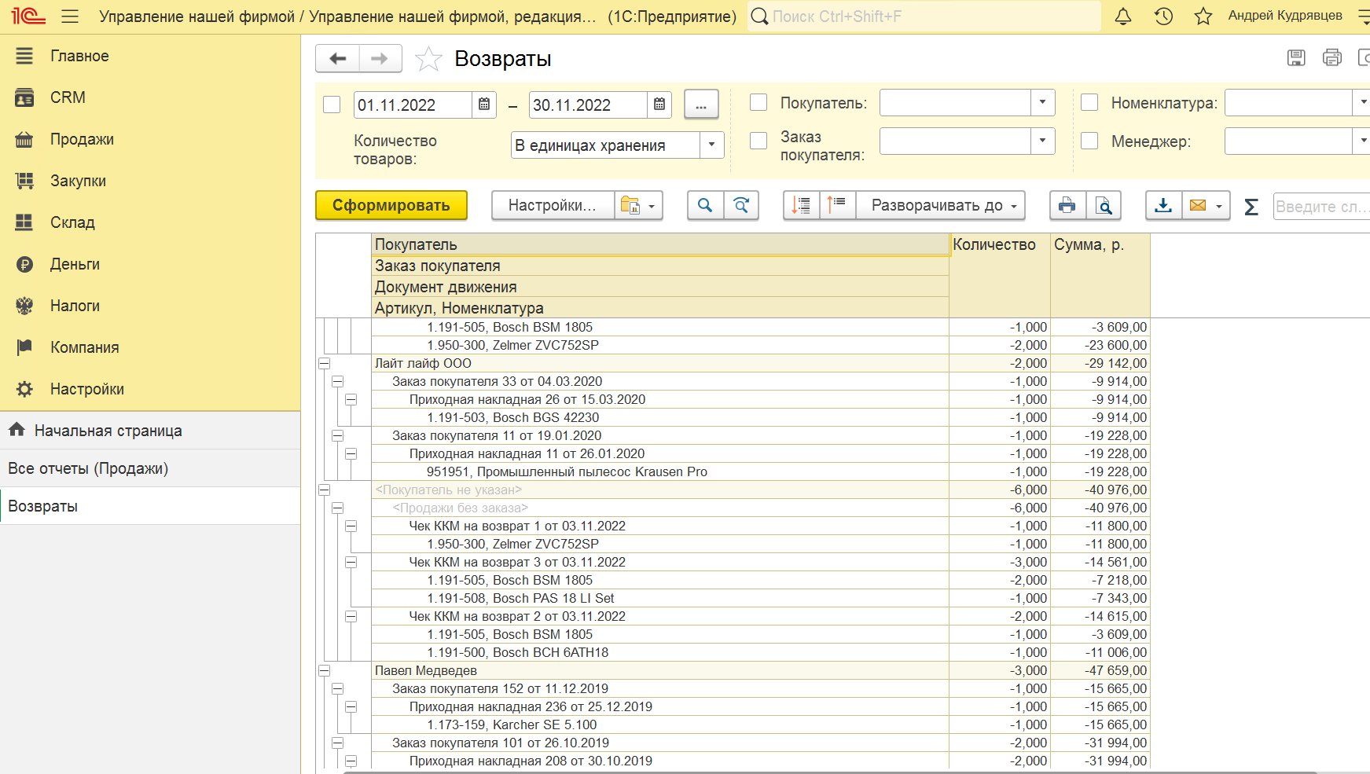
Task: Switch to Начальная страница tab
Action: click(150, 431)
